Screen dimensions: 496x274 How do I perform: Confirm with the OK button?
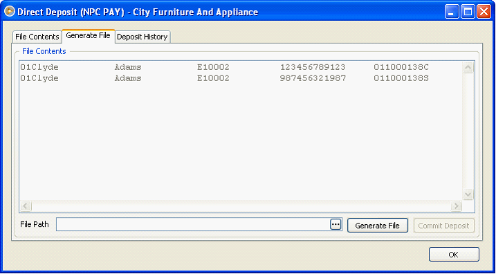(454, 255)
